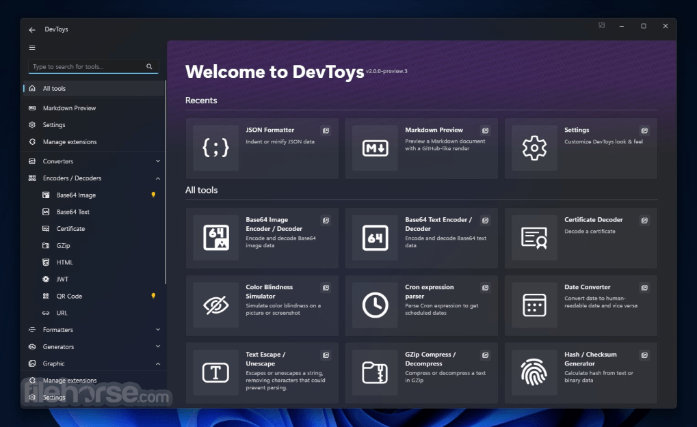
Task: Open the JSON Formatter braces icon tile
Action: click(215, 148)
